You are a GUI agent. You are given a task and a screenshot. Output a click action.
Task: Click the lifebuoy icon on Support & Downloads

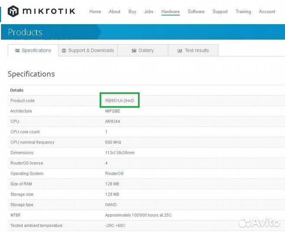coord(64,50)
